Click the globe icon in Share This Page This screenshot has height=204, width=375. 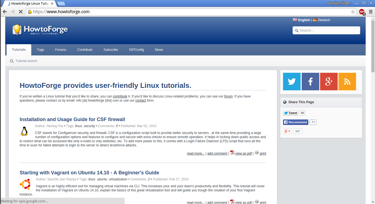coord(285,102)
